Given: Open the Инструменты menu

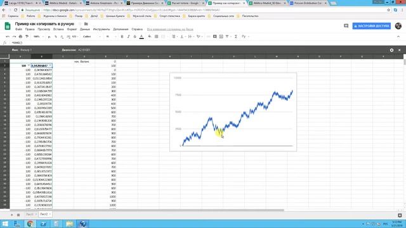Looking at the screenshot, I should 101,29.
